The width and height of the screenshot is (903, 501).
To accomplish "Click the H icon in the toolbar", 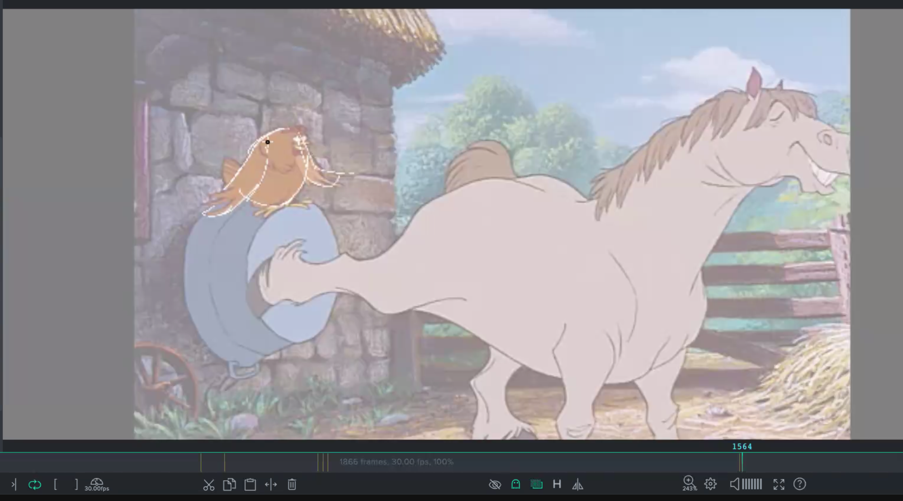I will tap(557, 484).
